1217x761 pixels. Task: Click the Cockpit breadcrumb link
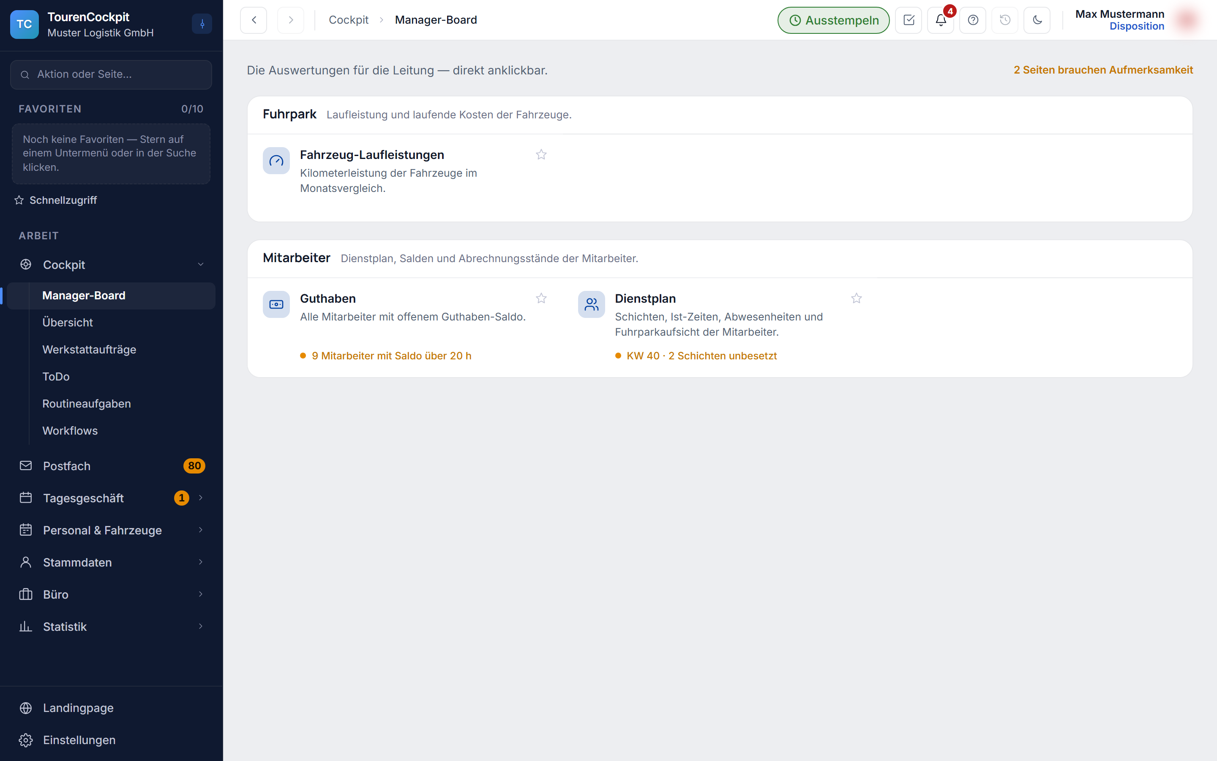click(349, 20)
